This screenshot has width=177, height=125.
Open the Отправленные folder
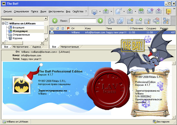point(21,35)
